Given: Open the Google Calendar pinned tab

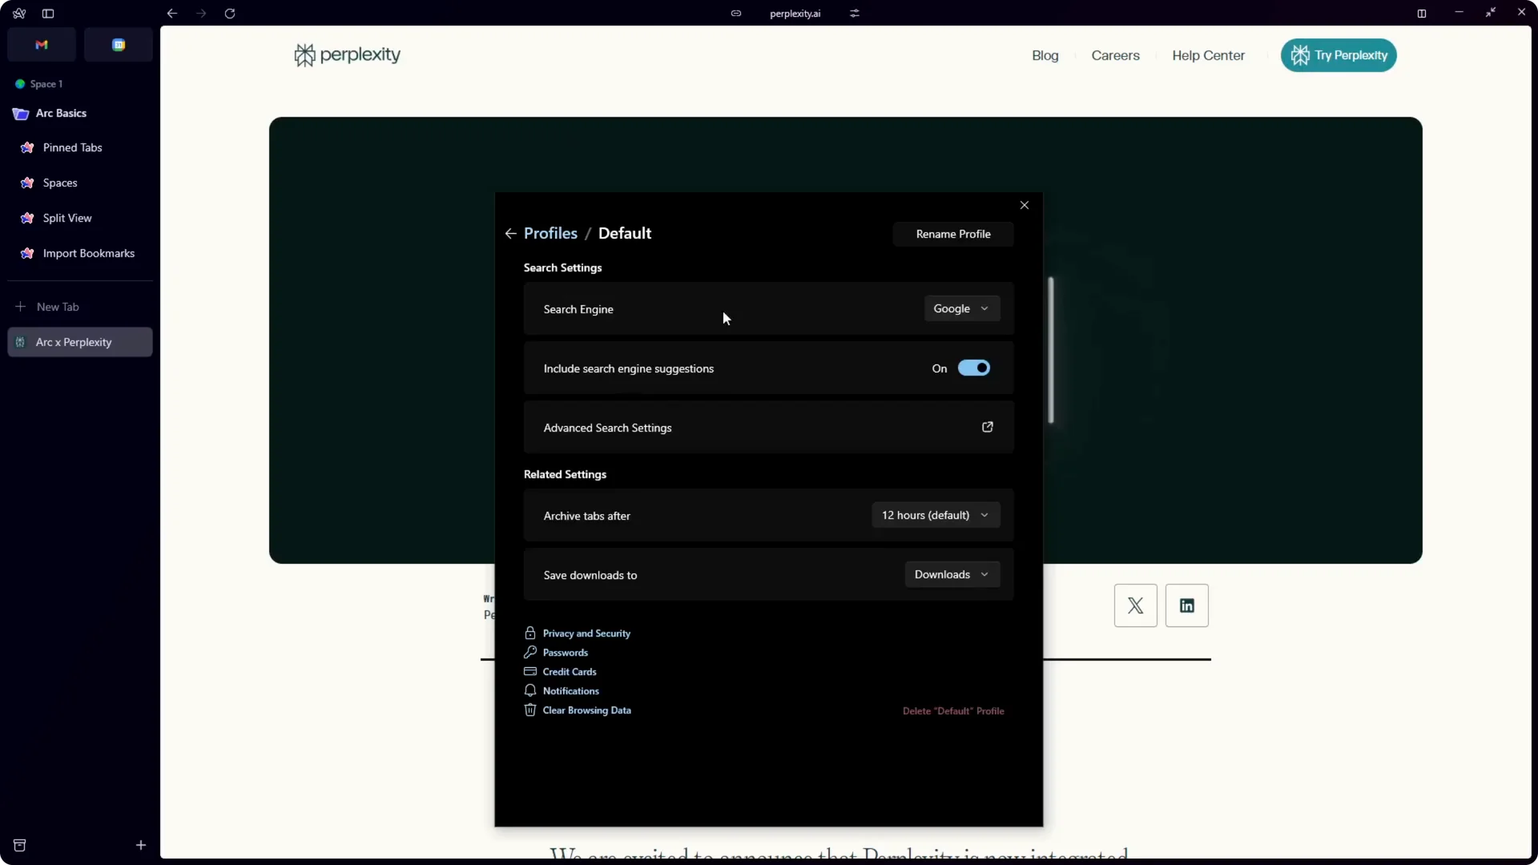Looking at the screenshot, I should point(118,45).
